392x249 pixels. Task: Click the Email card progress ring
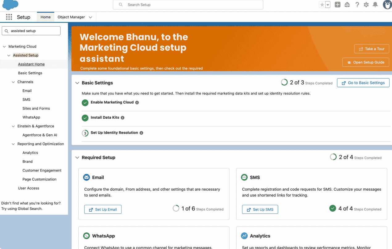pos(176,208)
